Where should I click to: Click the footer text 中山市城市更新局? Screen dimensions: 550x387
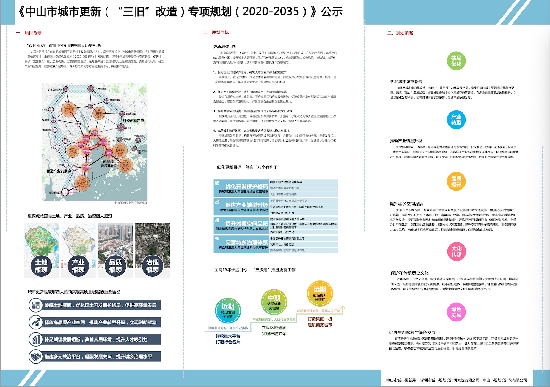(x=401, y=380)
